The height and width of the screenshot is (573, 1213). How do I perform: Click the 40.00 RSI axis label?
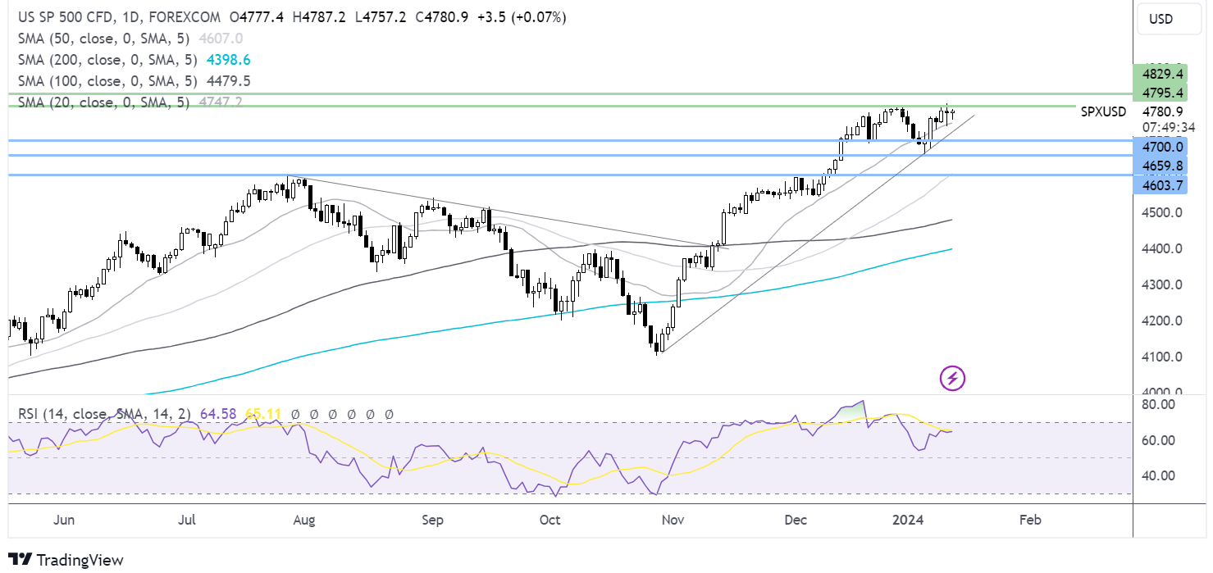tap(1158, 476)
